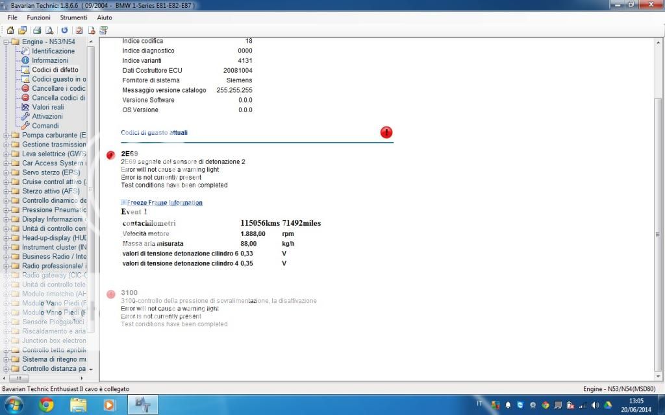665x415 pixels.
Task: Select Informazioni in the Engine tree
Action: (50, 60)
